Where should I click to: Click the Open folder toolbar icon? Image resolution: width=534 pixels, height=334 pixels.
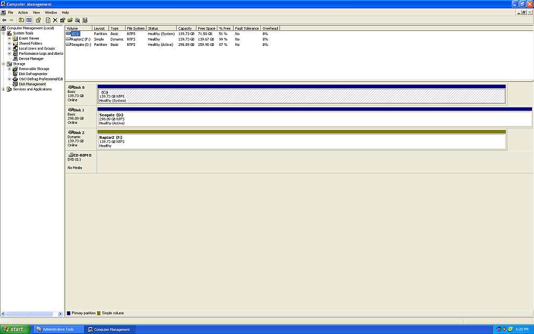[70, 20]
